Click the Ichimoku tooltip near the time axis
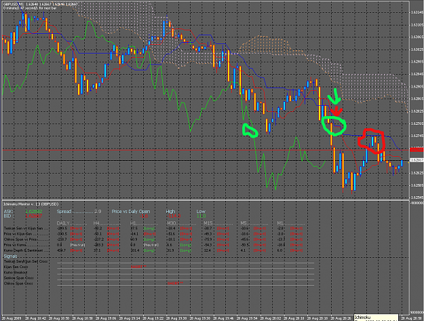This screenshot has height=321, width=424. pos(376,318)
